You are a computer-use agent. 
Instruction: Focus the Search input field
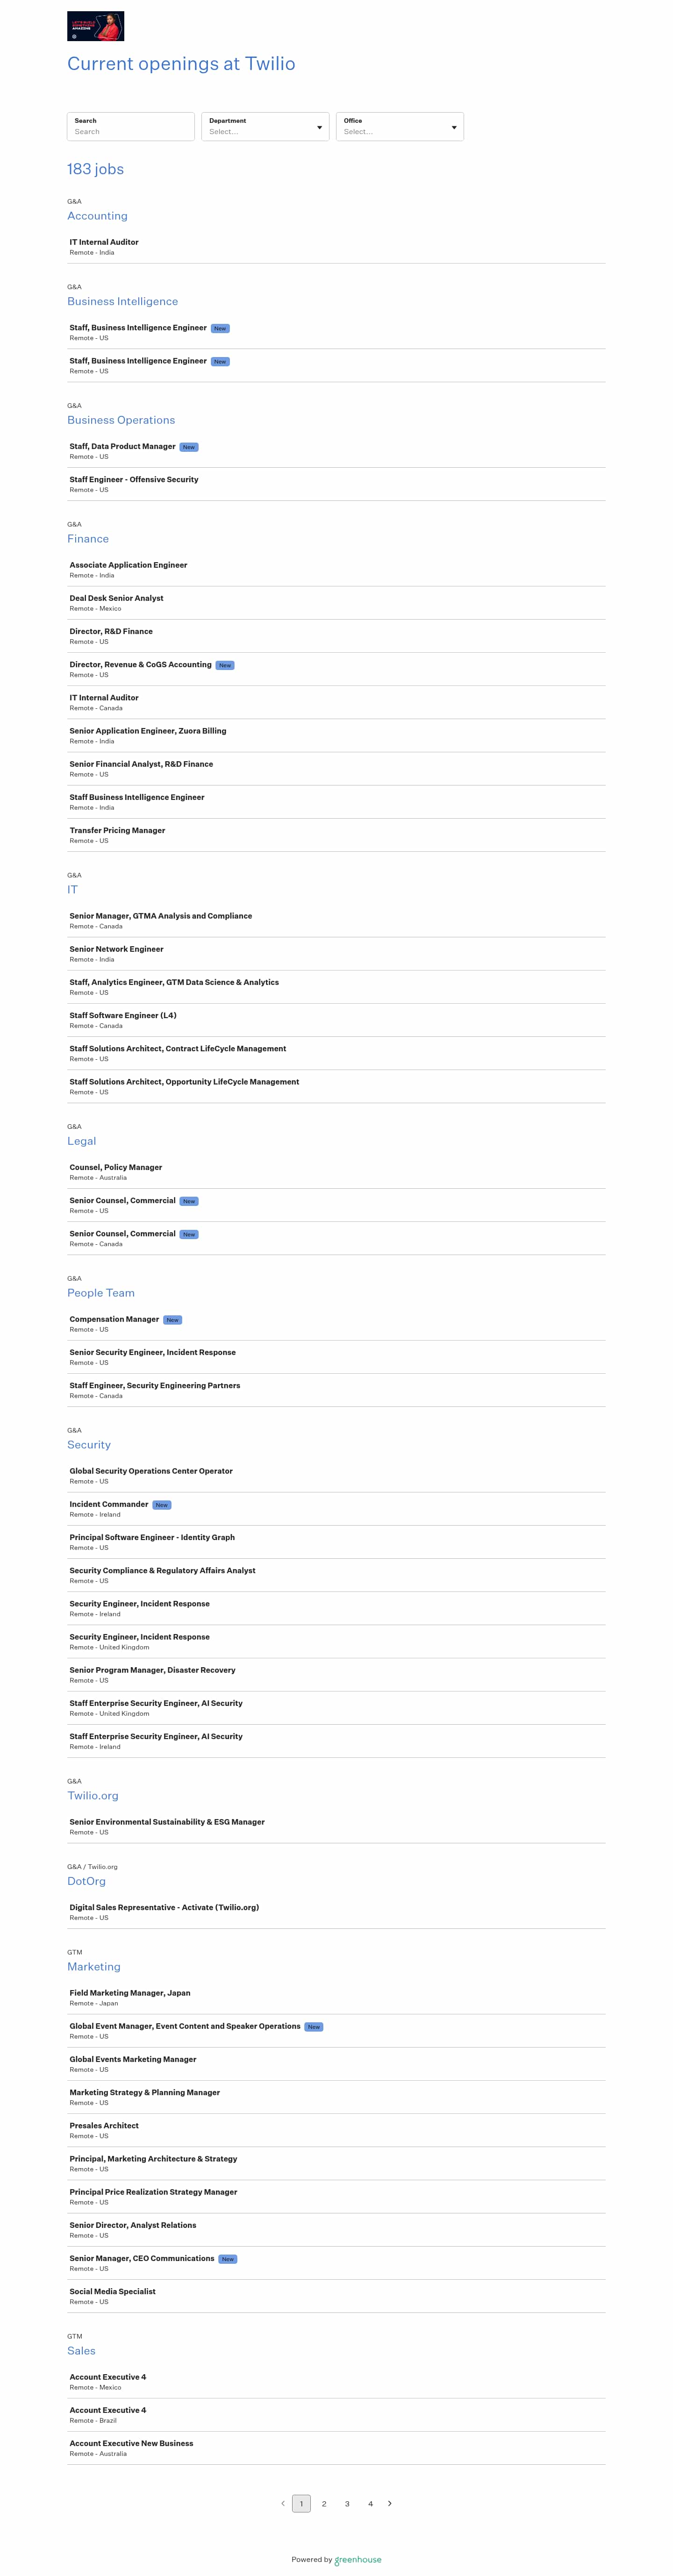(131, 127)
